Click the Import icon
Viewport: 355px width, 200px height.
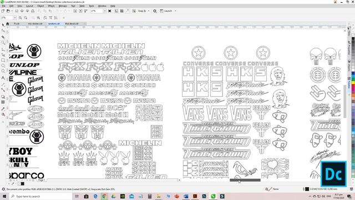(x=75, y=11)
